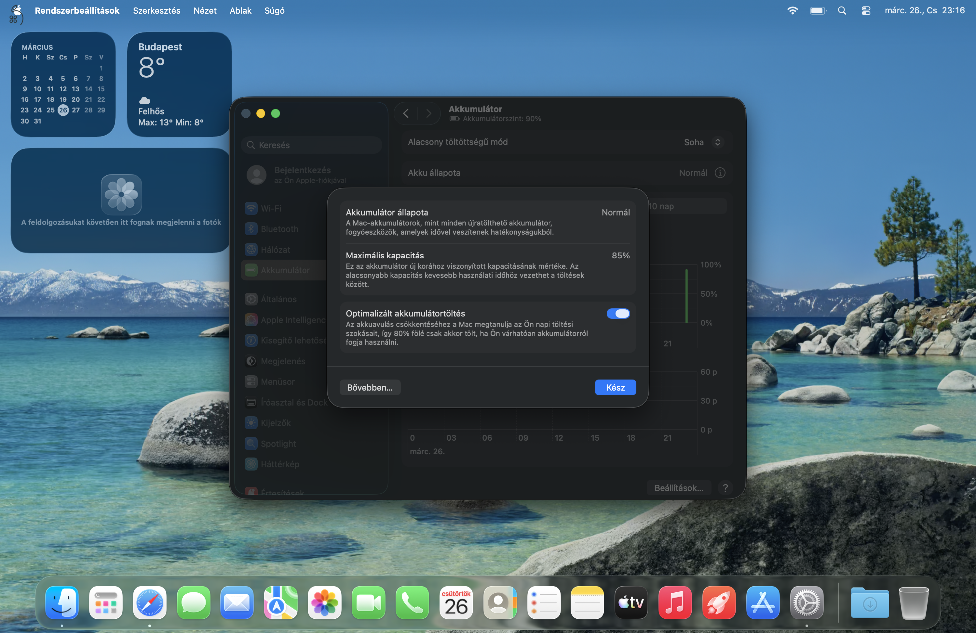Open Bluetooth settings from the sidebar
This screenshot has height=633, width=976.
coord(251,229)
